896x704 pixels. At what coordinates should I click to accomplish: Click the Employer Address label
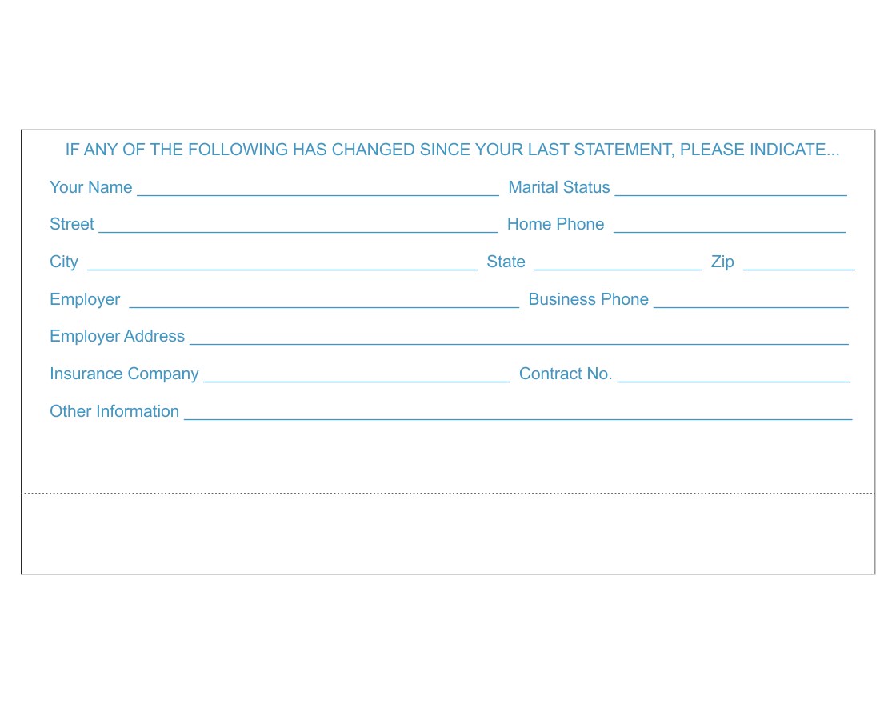coord(117,336)
